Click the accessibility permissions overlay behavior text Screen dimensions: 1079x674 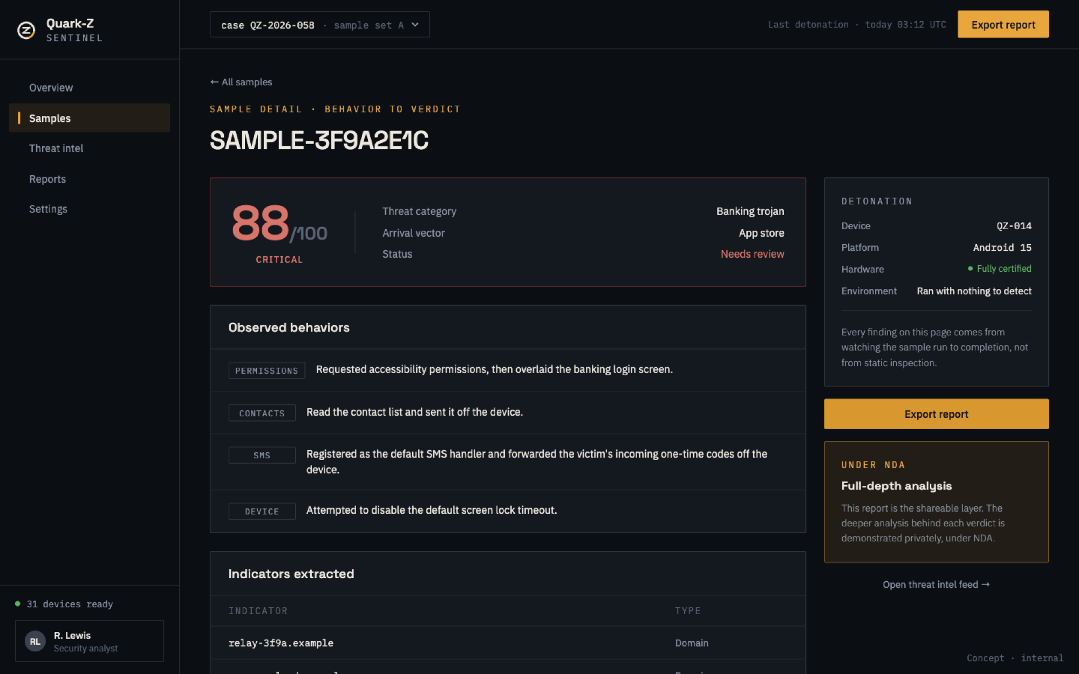point(494,369)
